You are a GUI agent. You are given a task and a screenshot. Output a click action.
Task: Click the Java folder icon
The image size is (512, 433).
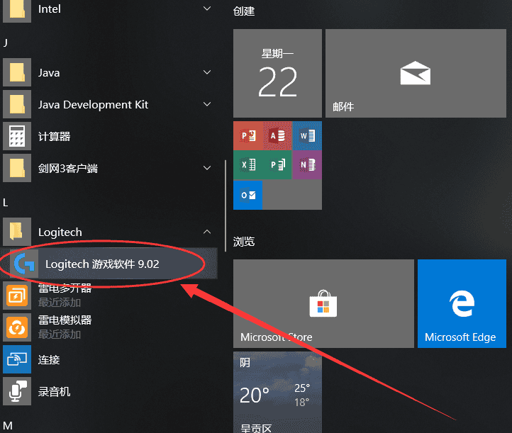(17, 72)
